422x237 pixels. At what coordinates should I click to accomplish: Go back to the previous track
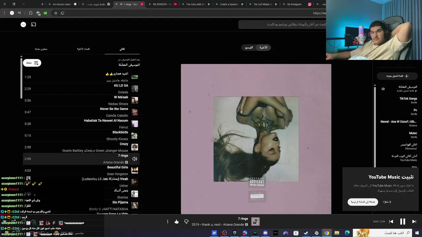391,222
